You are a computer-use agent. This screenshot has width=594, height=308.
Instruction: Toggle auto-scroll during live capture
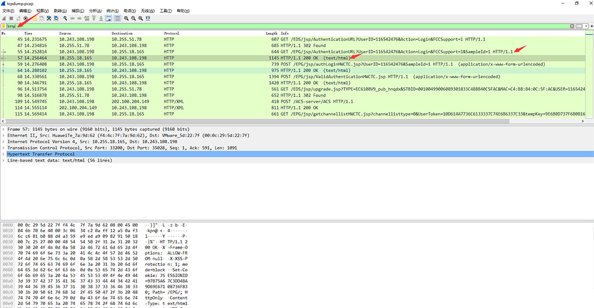[x=109, y=18]
